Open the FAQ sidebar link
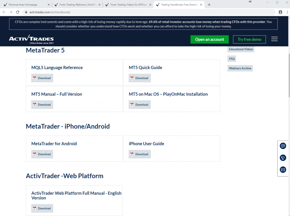Screen dimensions: 290x216 tap(232, 59)
